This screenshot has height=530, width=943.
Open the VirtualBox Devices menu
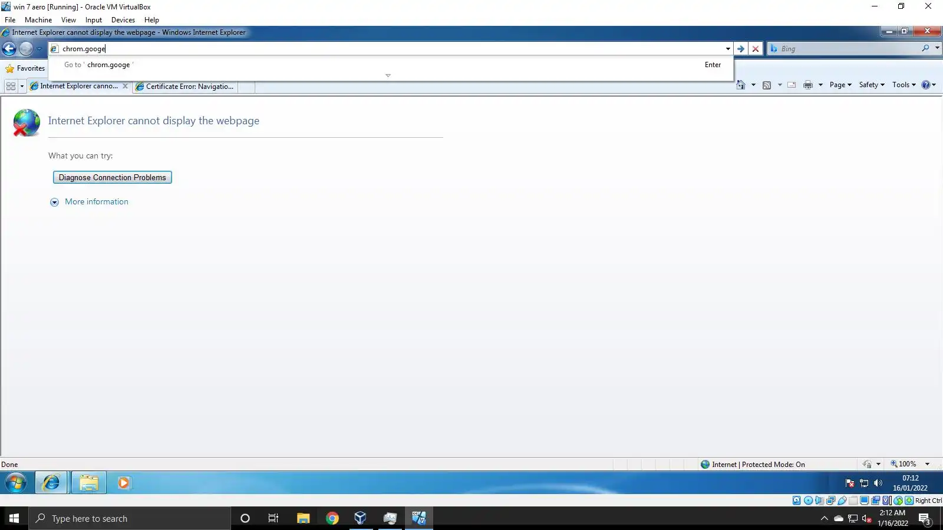[123, 20]
